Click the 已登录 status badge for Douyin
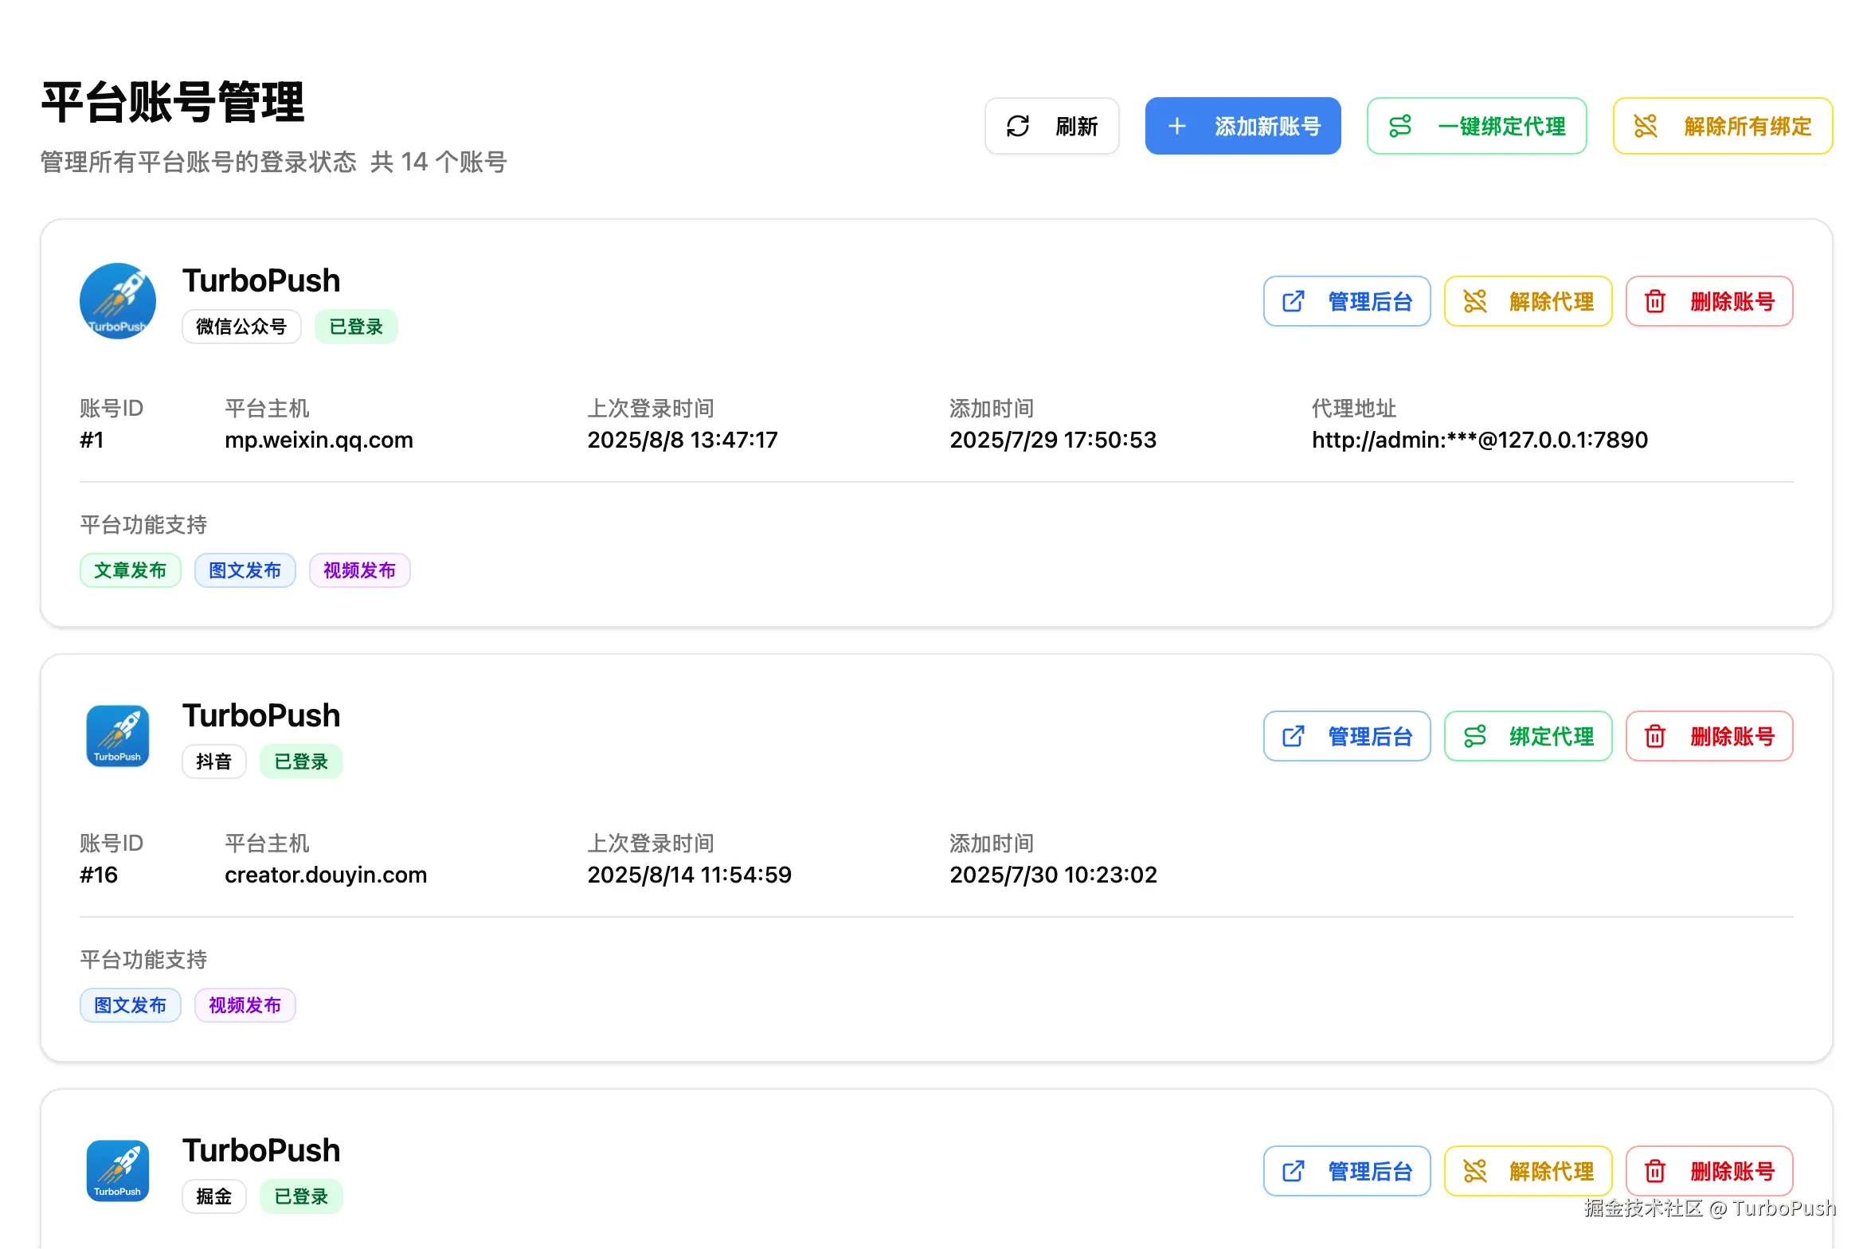Image resolution: width=1867 pixels, height=1249 pixels. [301, 762]
